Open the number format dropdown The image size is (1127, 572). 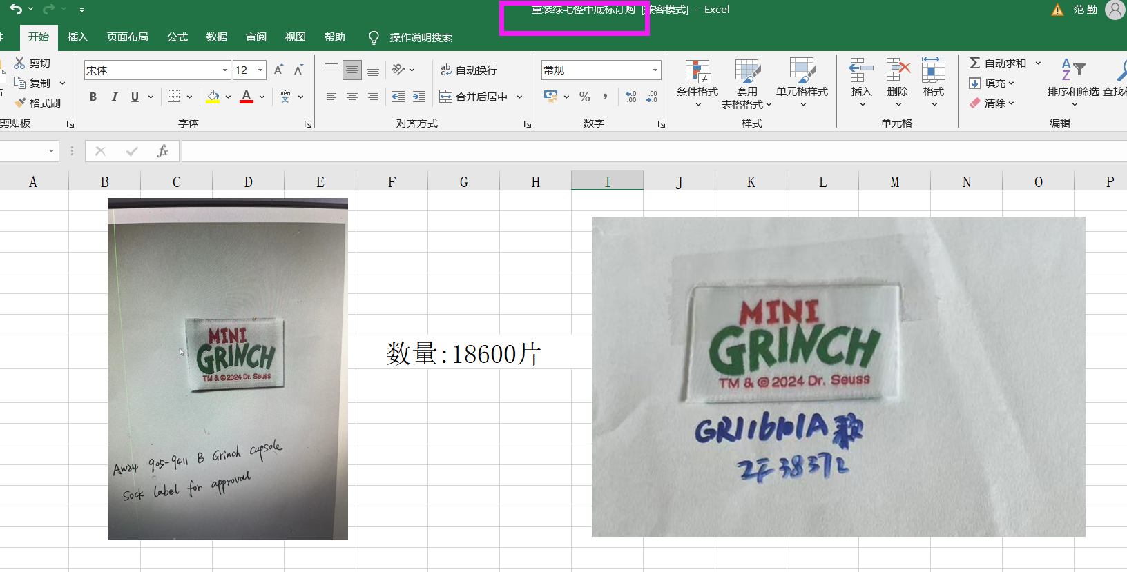point(655,70)
